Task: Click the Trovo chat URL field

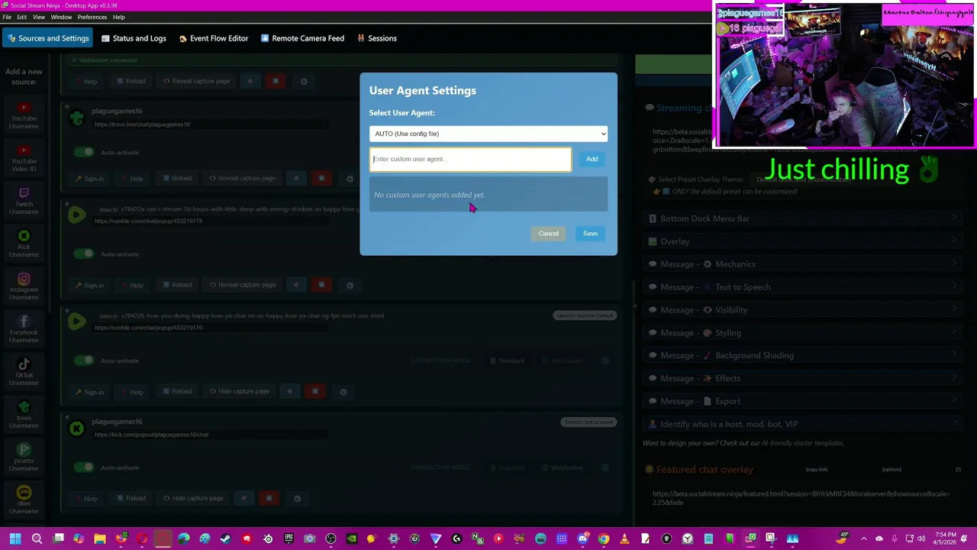Action: (x=211, y=125)
